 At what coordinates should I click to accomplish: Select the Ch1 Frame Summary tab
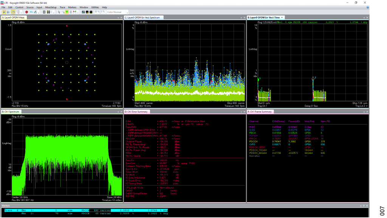coord(261,112)
